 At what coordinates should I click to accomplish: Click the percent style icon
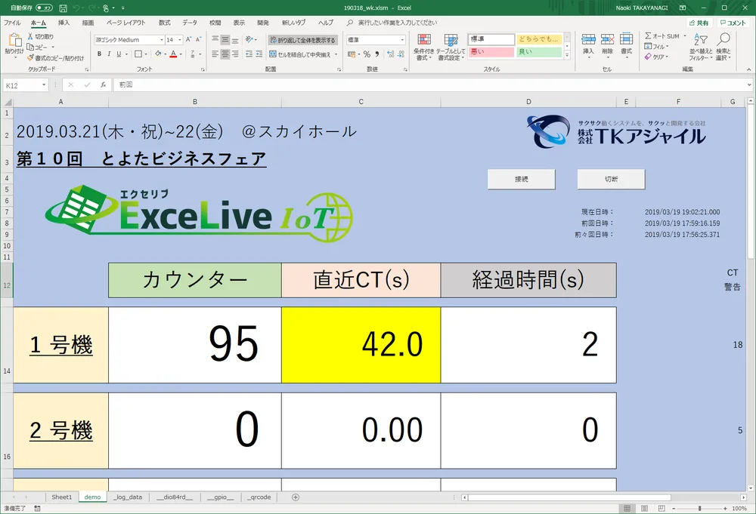tap(367, 54)
